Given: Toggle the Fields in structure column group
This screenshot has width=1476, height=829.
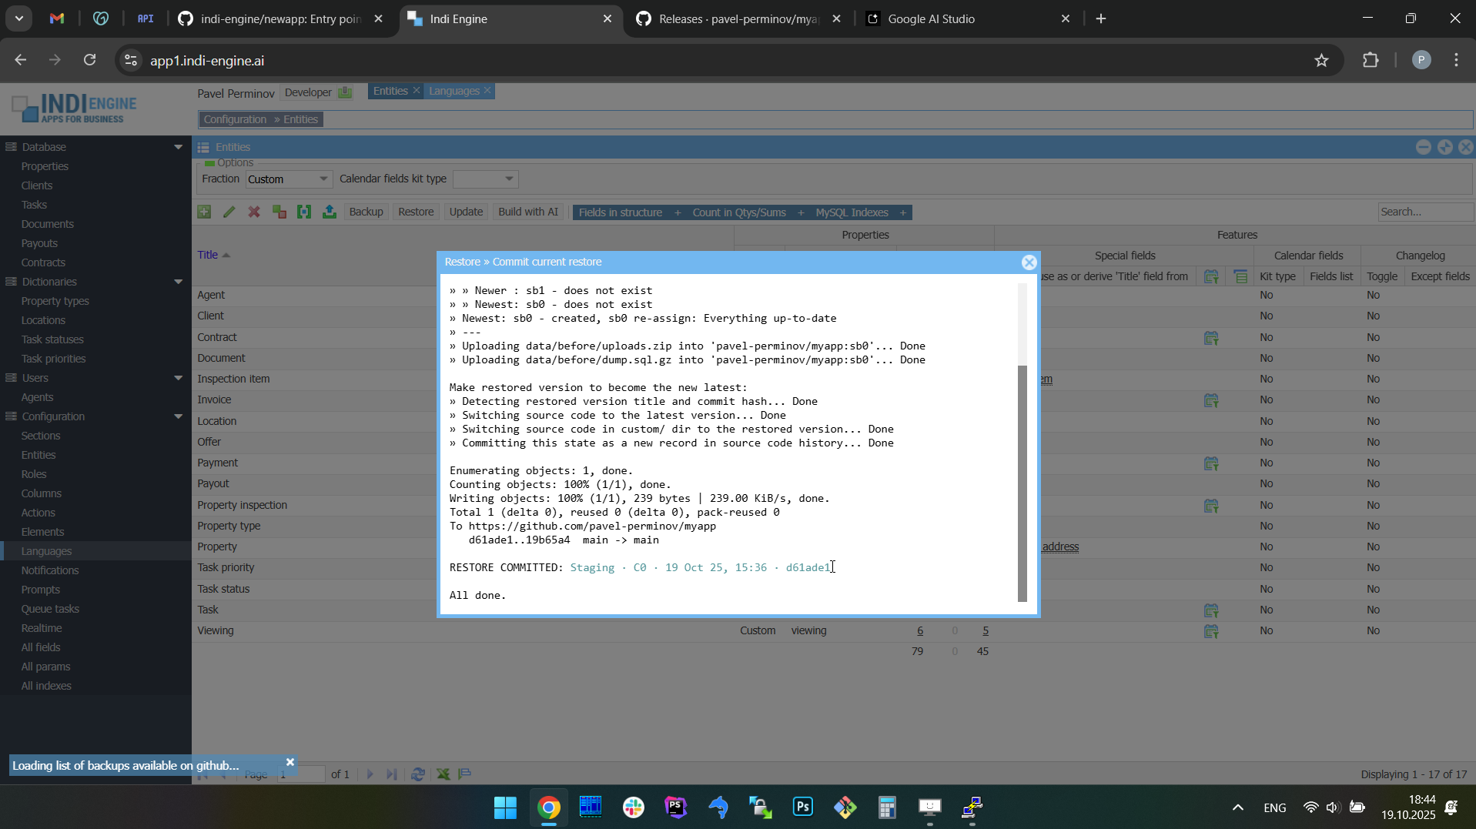Looking at the screenshot, I should [621, 213].
